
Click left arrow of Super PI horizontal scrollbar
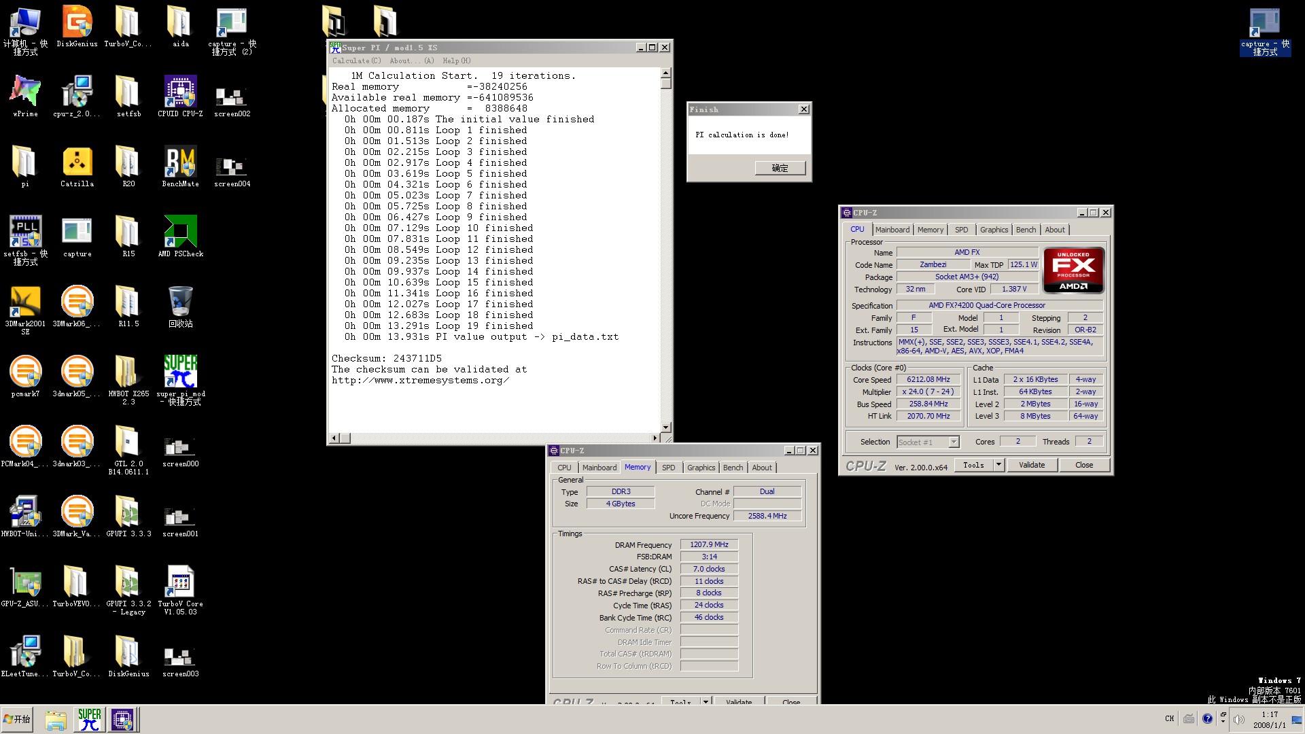pyautogui.click(x=334, y=438)
